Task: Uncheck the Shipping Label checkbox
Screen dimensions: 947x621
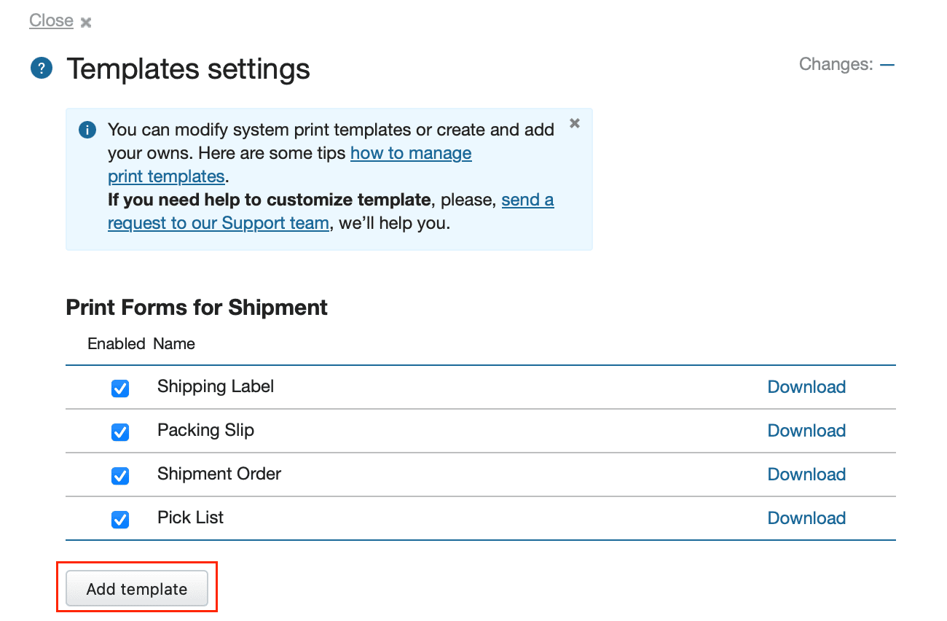Action: [x=120, y=388]
